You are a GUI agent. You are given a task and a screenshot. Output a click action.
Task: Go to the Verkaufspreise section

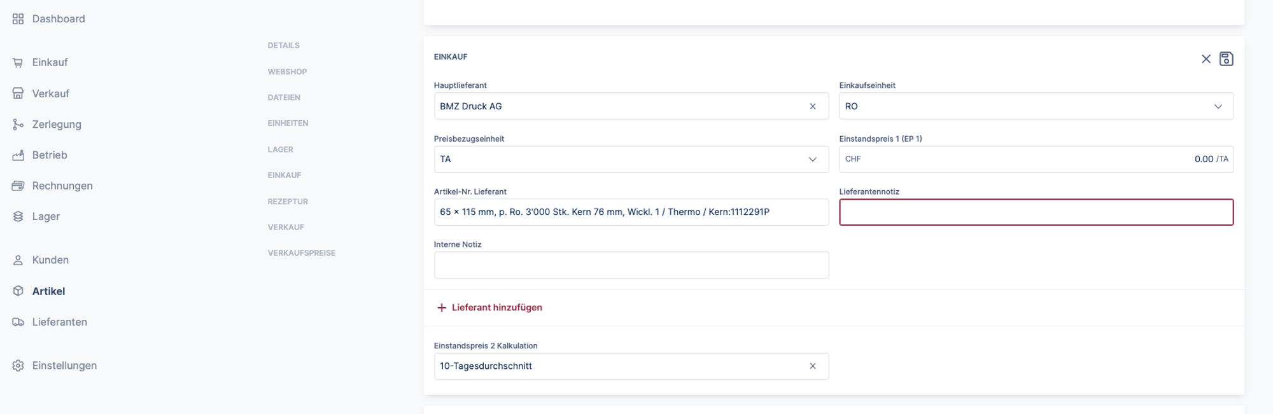click(301, 253)
